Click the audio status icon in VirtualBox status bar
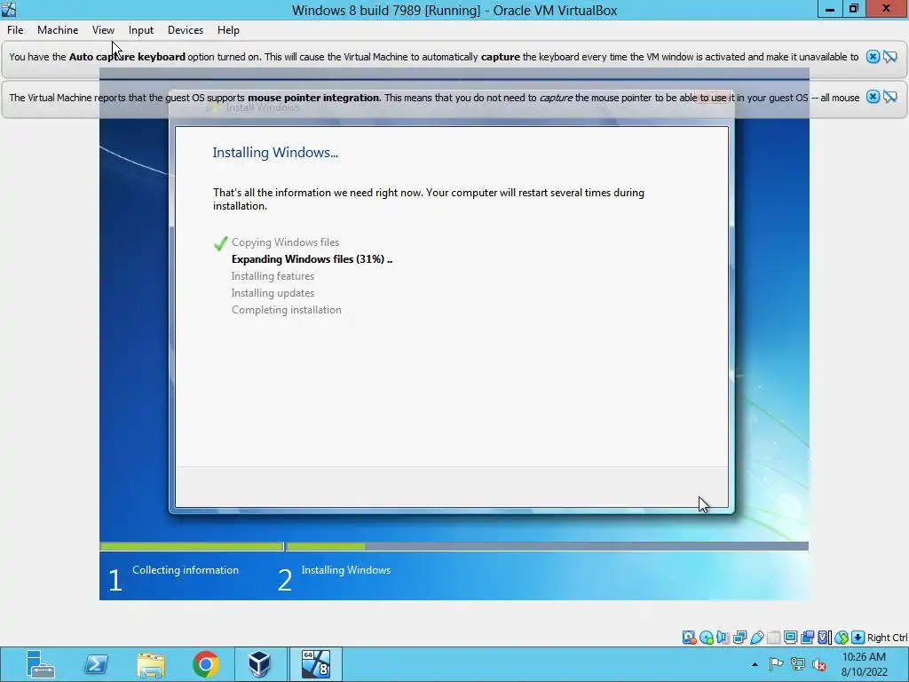 (x=723, y=638)
